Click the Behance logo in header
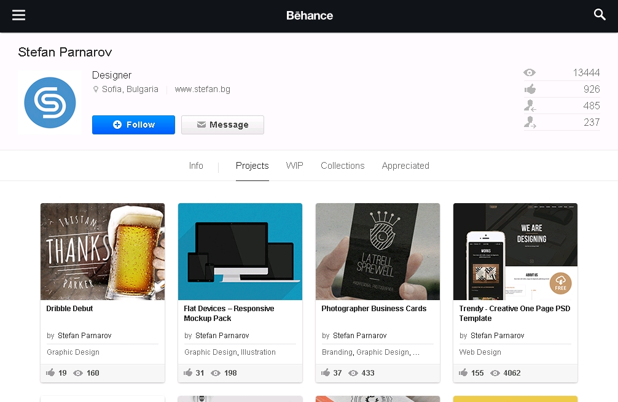 click(310, 16)
